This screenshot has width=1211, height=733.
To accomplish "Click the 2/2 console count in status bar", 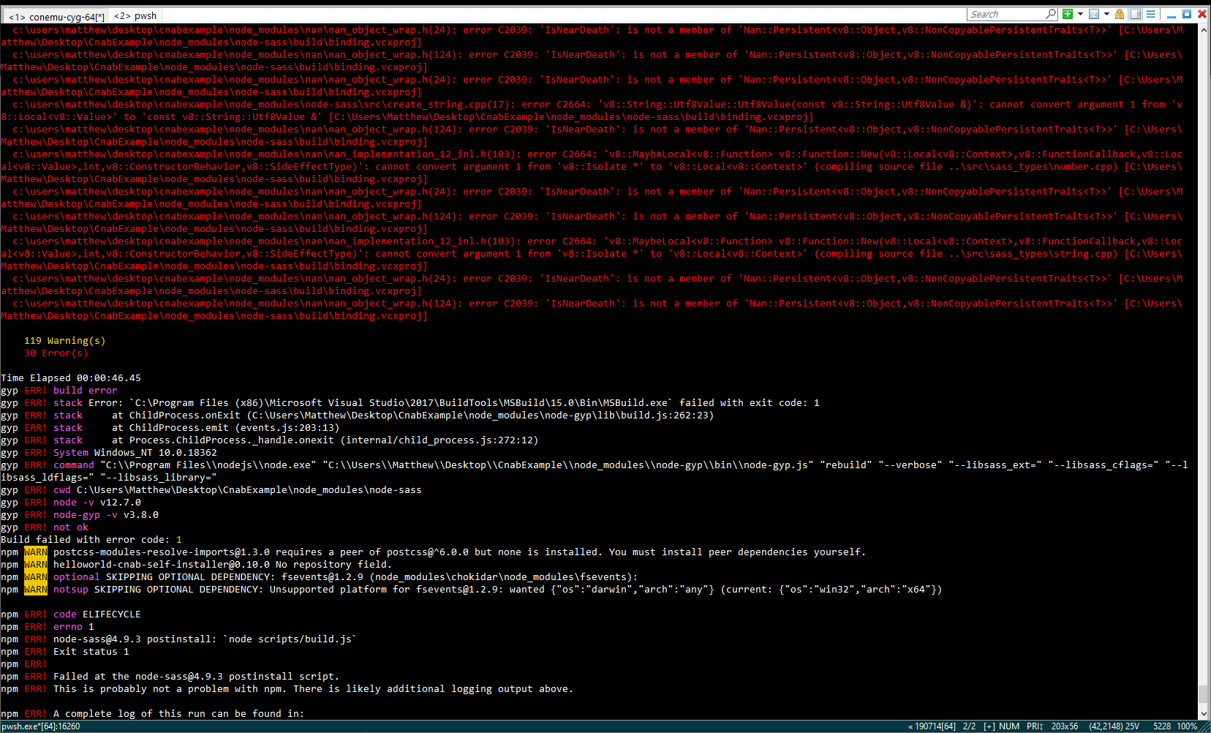I will 969,726.
